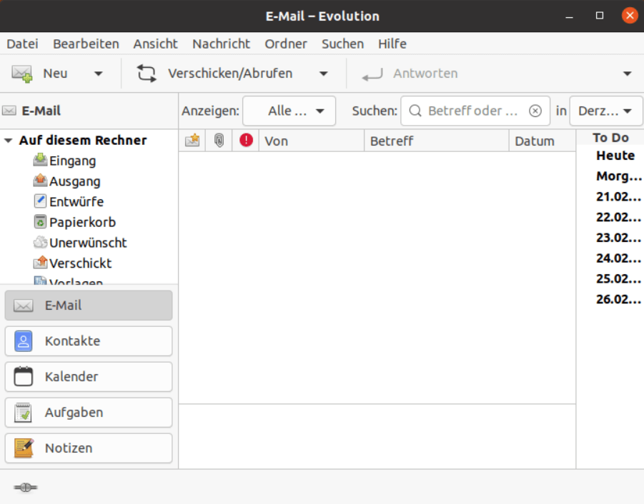Click the Unerwünscht junk folder icon
This screenshot has height=504, width=644.
(x=40, y=243)
